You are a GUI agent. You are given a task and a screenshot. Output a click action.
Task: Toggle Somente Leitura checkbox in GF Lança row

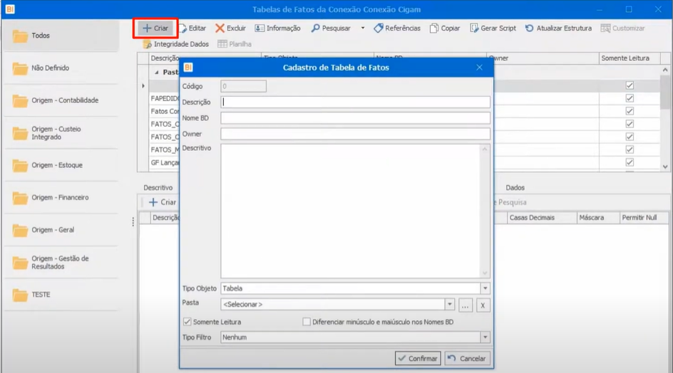pyautogui.click(x=630, y=162)
